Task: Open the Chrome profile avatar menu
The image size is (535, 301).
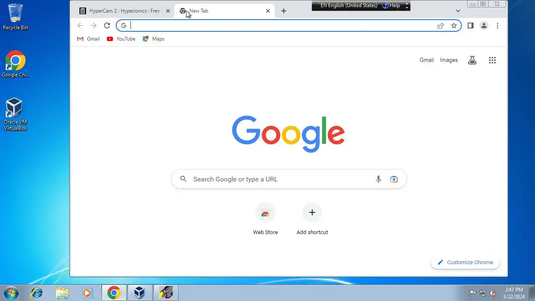Action: [x=484, y=26]
